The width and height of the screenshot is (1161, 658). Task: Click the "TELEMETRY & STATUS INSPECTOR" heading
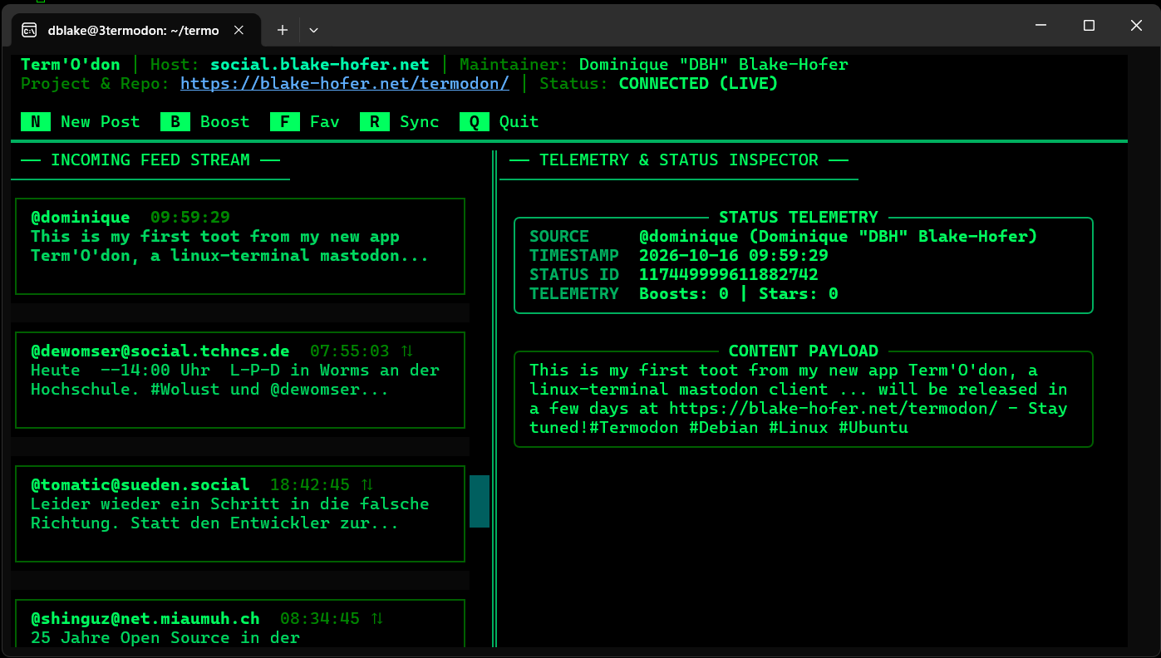pyautogui.click(x=679, y=160)
